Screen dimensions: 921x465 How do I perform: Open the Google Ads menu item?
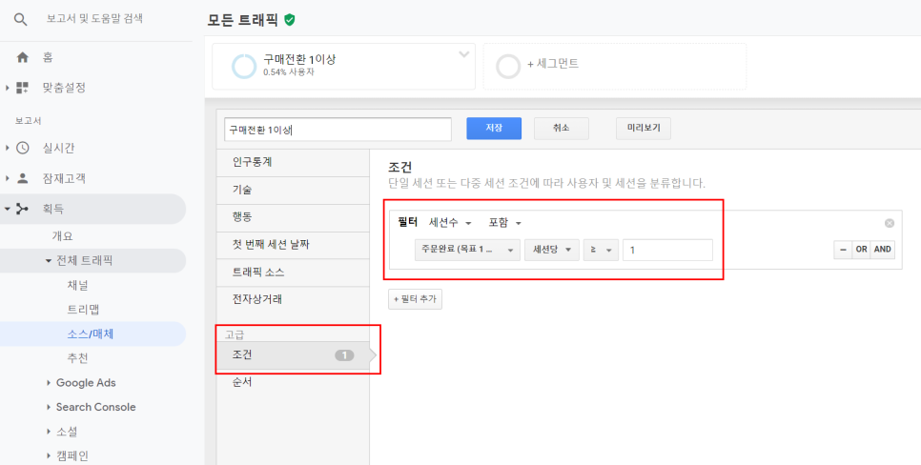86,383
